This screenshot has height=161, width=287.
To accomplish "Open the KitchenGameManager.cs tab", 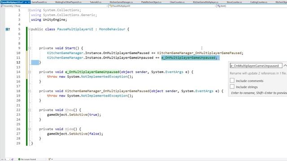I will tap(121, 2).
